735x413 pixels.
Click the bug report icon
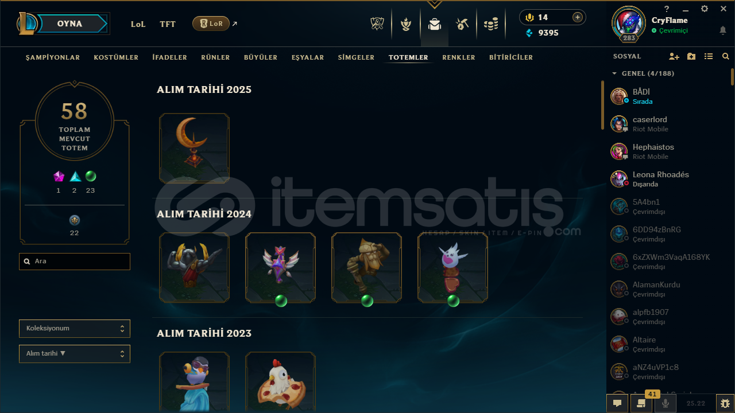(725, 403)
